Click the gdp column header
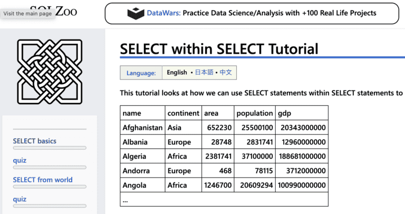This screenshot has height=214, width=405. tap(302, 113)
